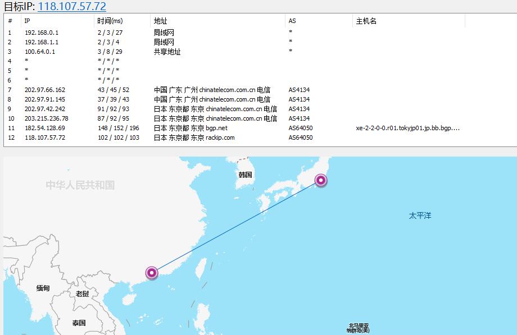Click hop 9 Tokyo chinatelecom address

pyautogui.click(x=215, y=109)
